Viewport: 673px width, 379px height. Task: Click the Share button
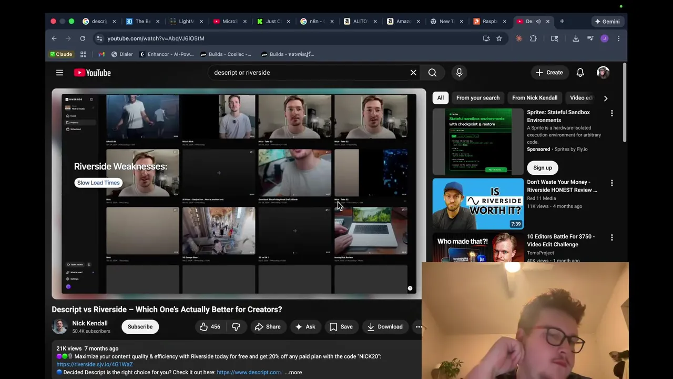268,327
